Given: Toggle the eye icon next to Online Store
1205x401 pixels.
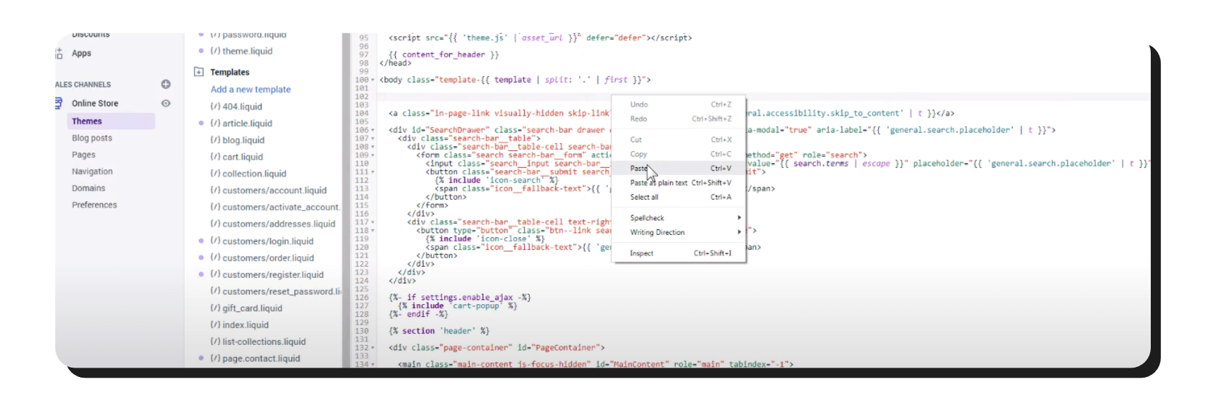Looking at the screenshot, I should click(x=166, y=103).
